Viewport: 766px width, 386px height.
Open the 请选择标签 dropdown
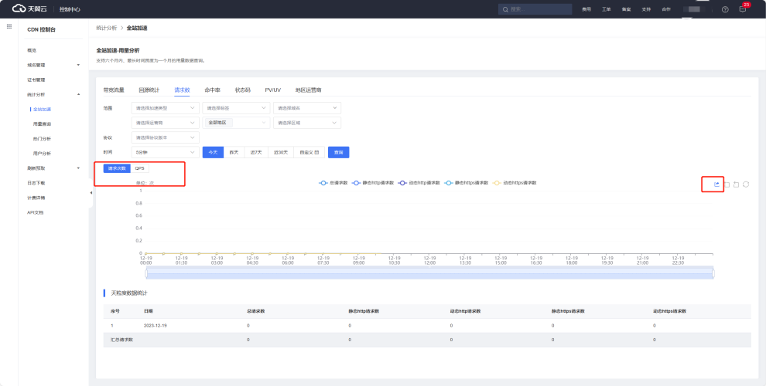[236, 108]
